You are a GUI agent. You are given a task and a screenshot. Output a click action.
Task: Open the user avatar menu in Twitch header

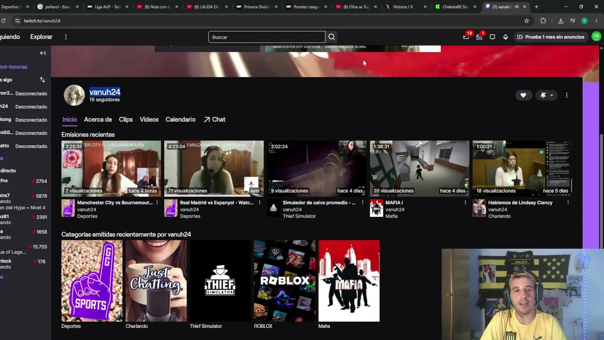click(596, 37)
